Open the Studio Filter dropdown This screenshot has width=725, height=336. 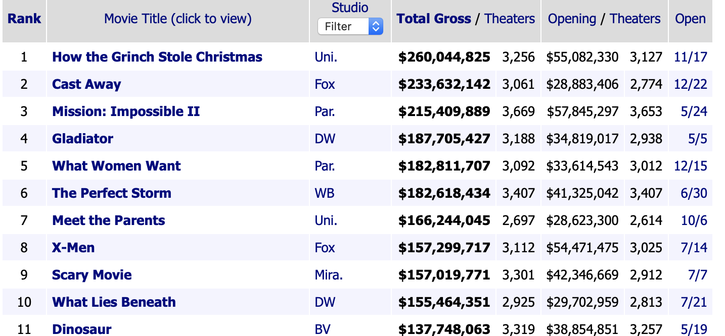(350, 27)
